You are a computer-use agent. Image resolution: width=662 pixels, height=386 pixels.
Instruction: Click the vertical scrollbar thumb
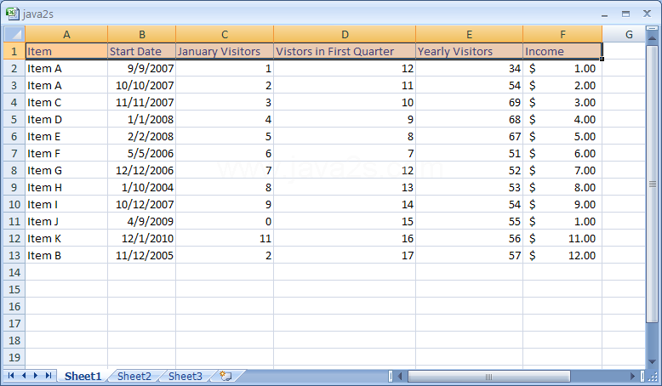tap(652, 184)
